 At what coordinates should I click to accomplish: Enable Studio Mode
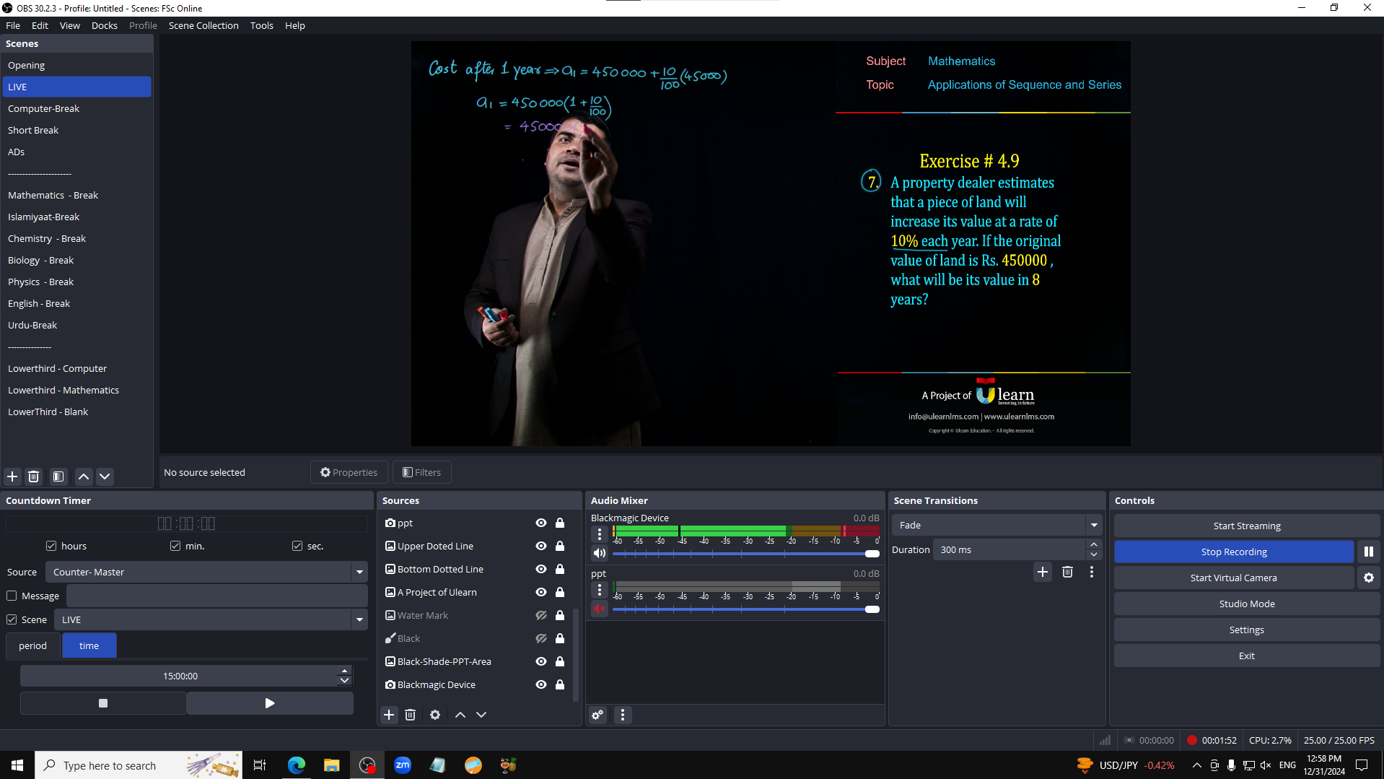click(x=1246, y=604)
